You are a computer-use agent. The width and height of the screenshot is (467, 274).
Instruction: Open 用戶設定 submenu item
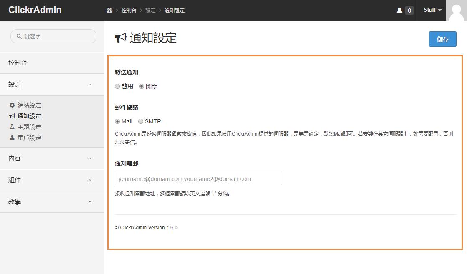point(29,138)
